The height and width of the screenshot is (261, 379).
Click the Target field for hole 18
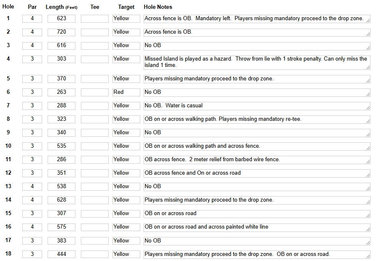click(x=126, y=254)
